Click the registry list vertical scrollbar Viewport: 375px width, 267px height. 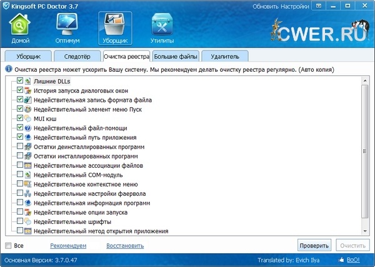pos(365,156)
